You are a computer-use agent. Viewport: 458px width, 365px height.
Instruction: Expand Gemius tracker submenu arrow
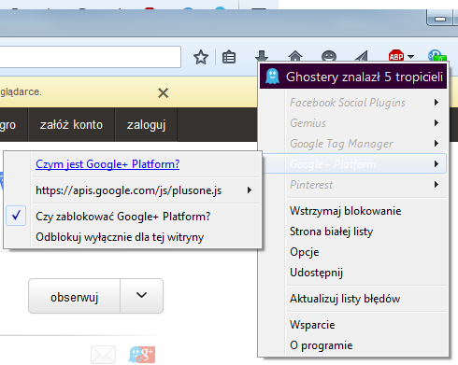click(437, 123)
